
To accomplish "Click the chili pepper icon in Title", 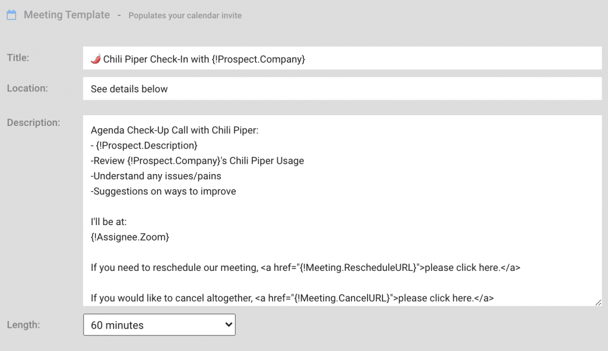I will pyautogui.click(x=96, y=58).
